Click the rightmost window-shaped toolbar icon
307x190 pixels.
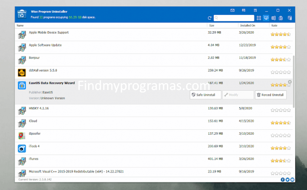pyautogui.click(x=290, y=18)
